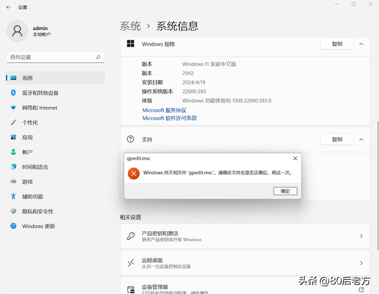Viewport: 379px width, 294px height.
Task: Click the 相关设置 heading text
Action: 130,217
